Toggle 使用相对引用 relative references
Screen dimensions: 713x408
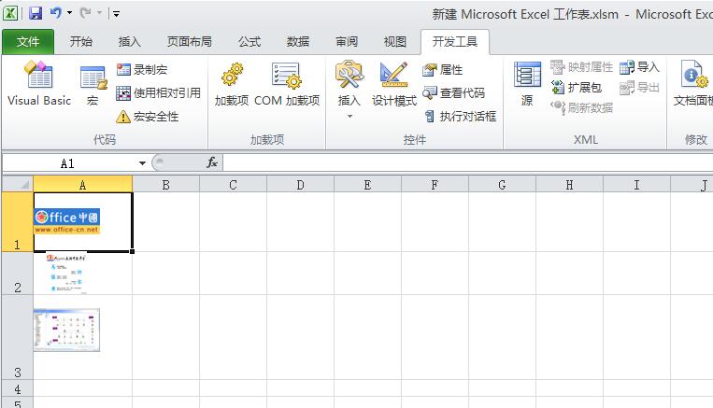tap(158, 93)
